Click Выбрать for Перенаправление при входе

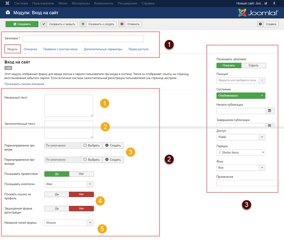(x=92, y=146)
